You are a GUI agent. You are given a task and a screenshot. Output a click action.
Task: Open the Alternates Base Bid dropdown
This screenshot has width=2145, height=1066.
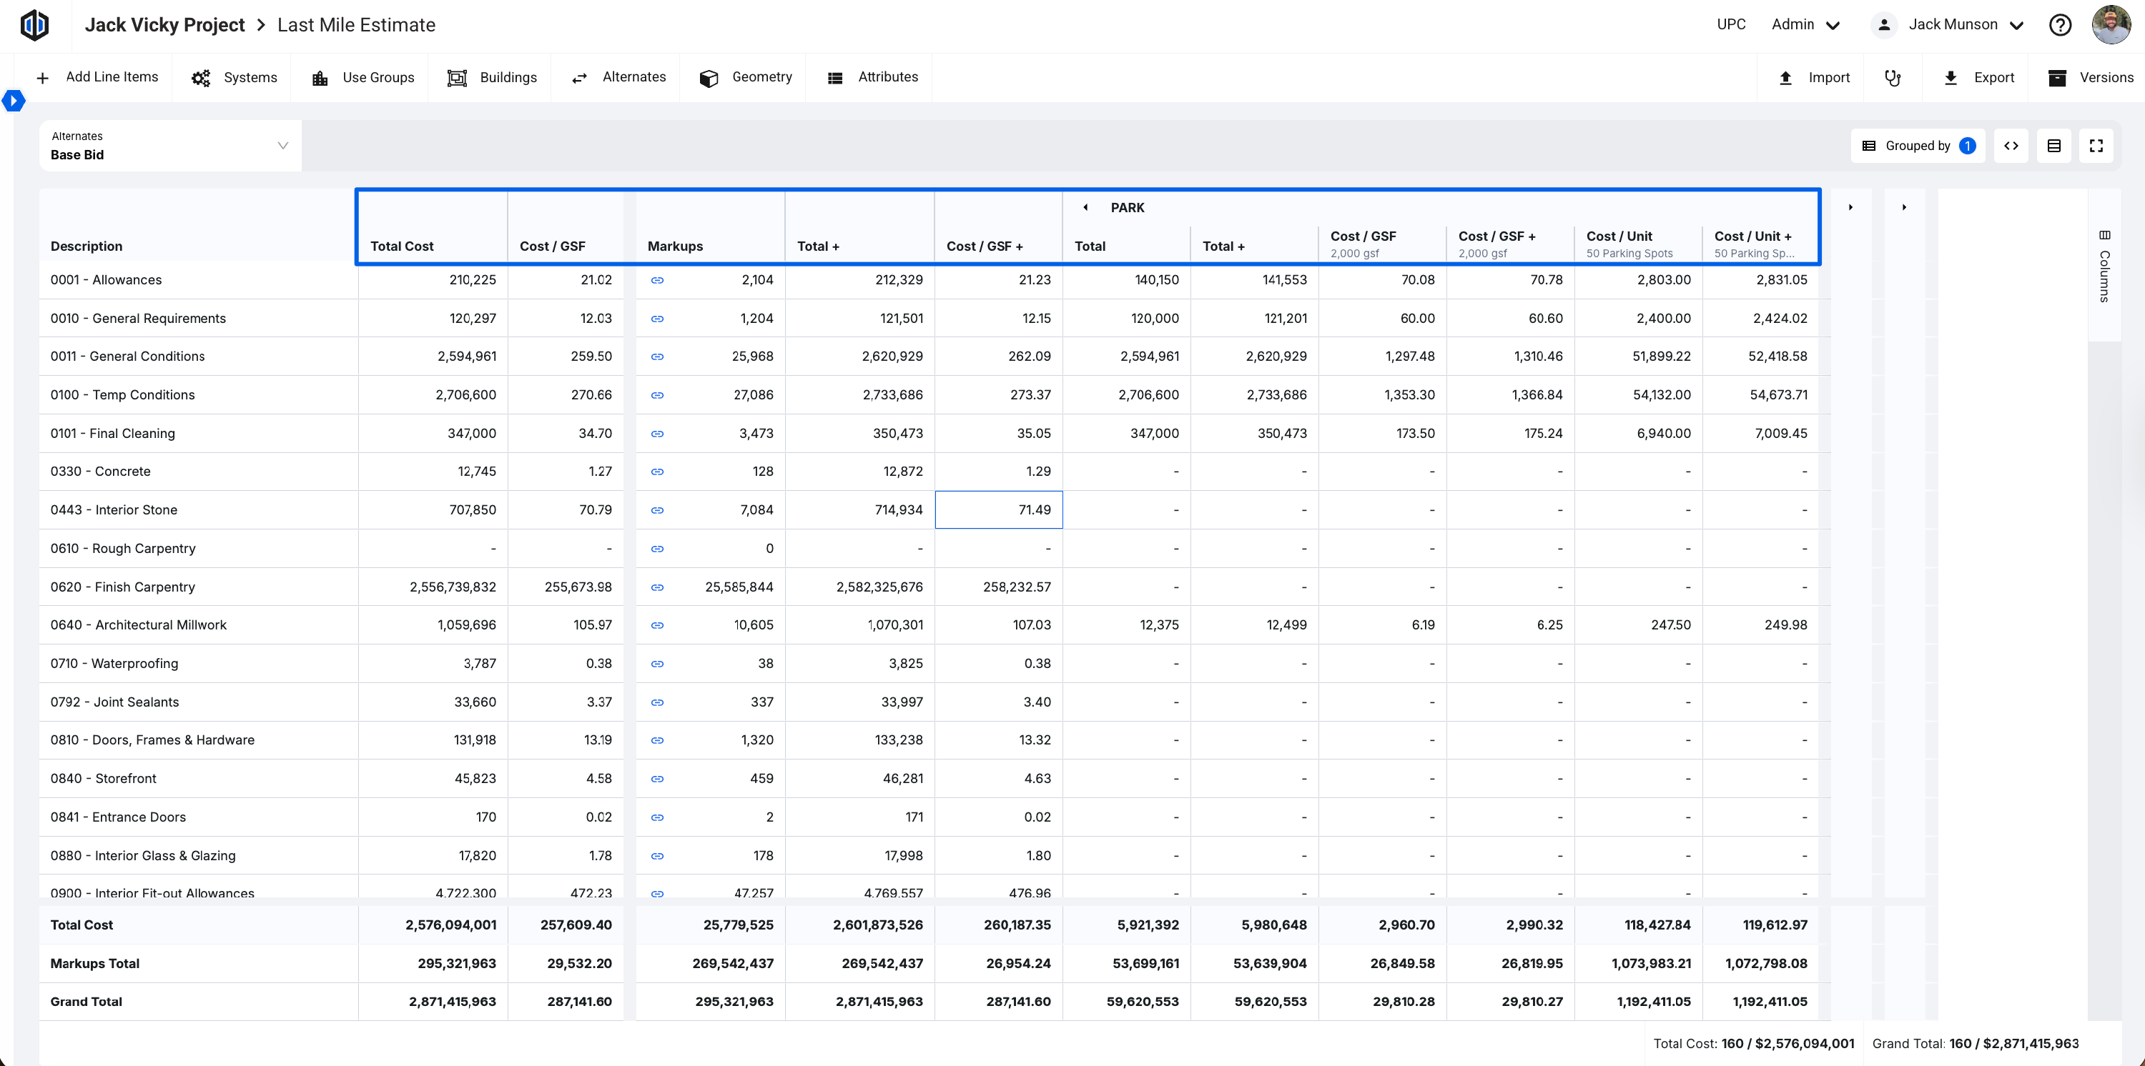click(x=170, y=146)
